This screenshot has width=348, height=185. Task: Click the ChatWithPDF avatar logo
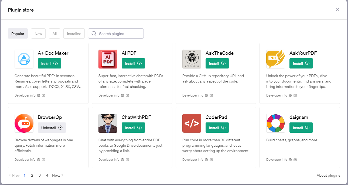[108, 123]
